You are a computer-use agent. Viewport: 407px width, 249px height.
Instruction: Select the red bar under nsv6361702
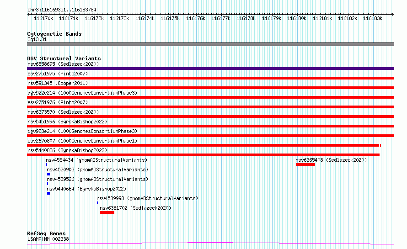click(x=107, y=212)
